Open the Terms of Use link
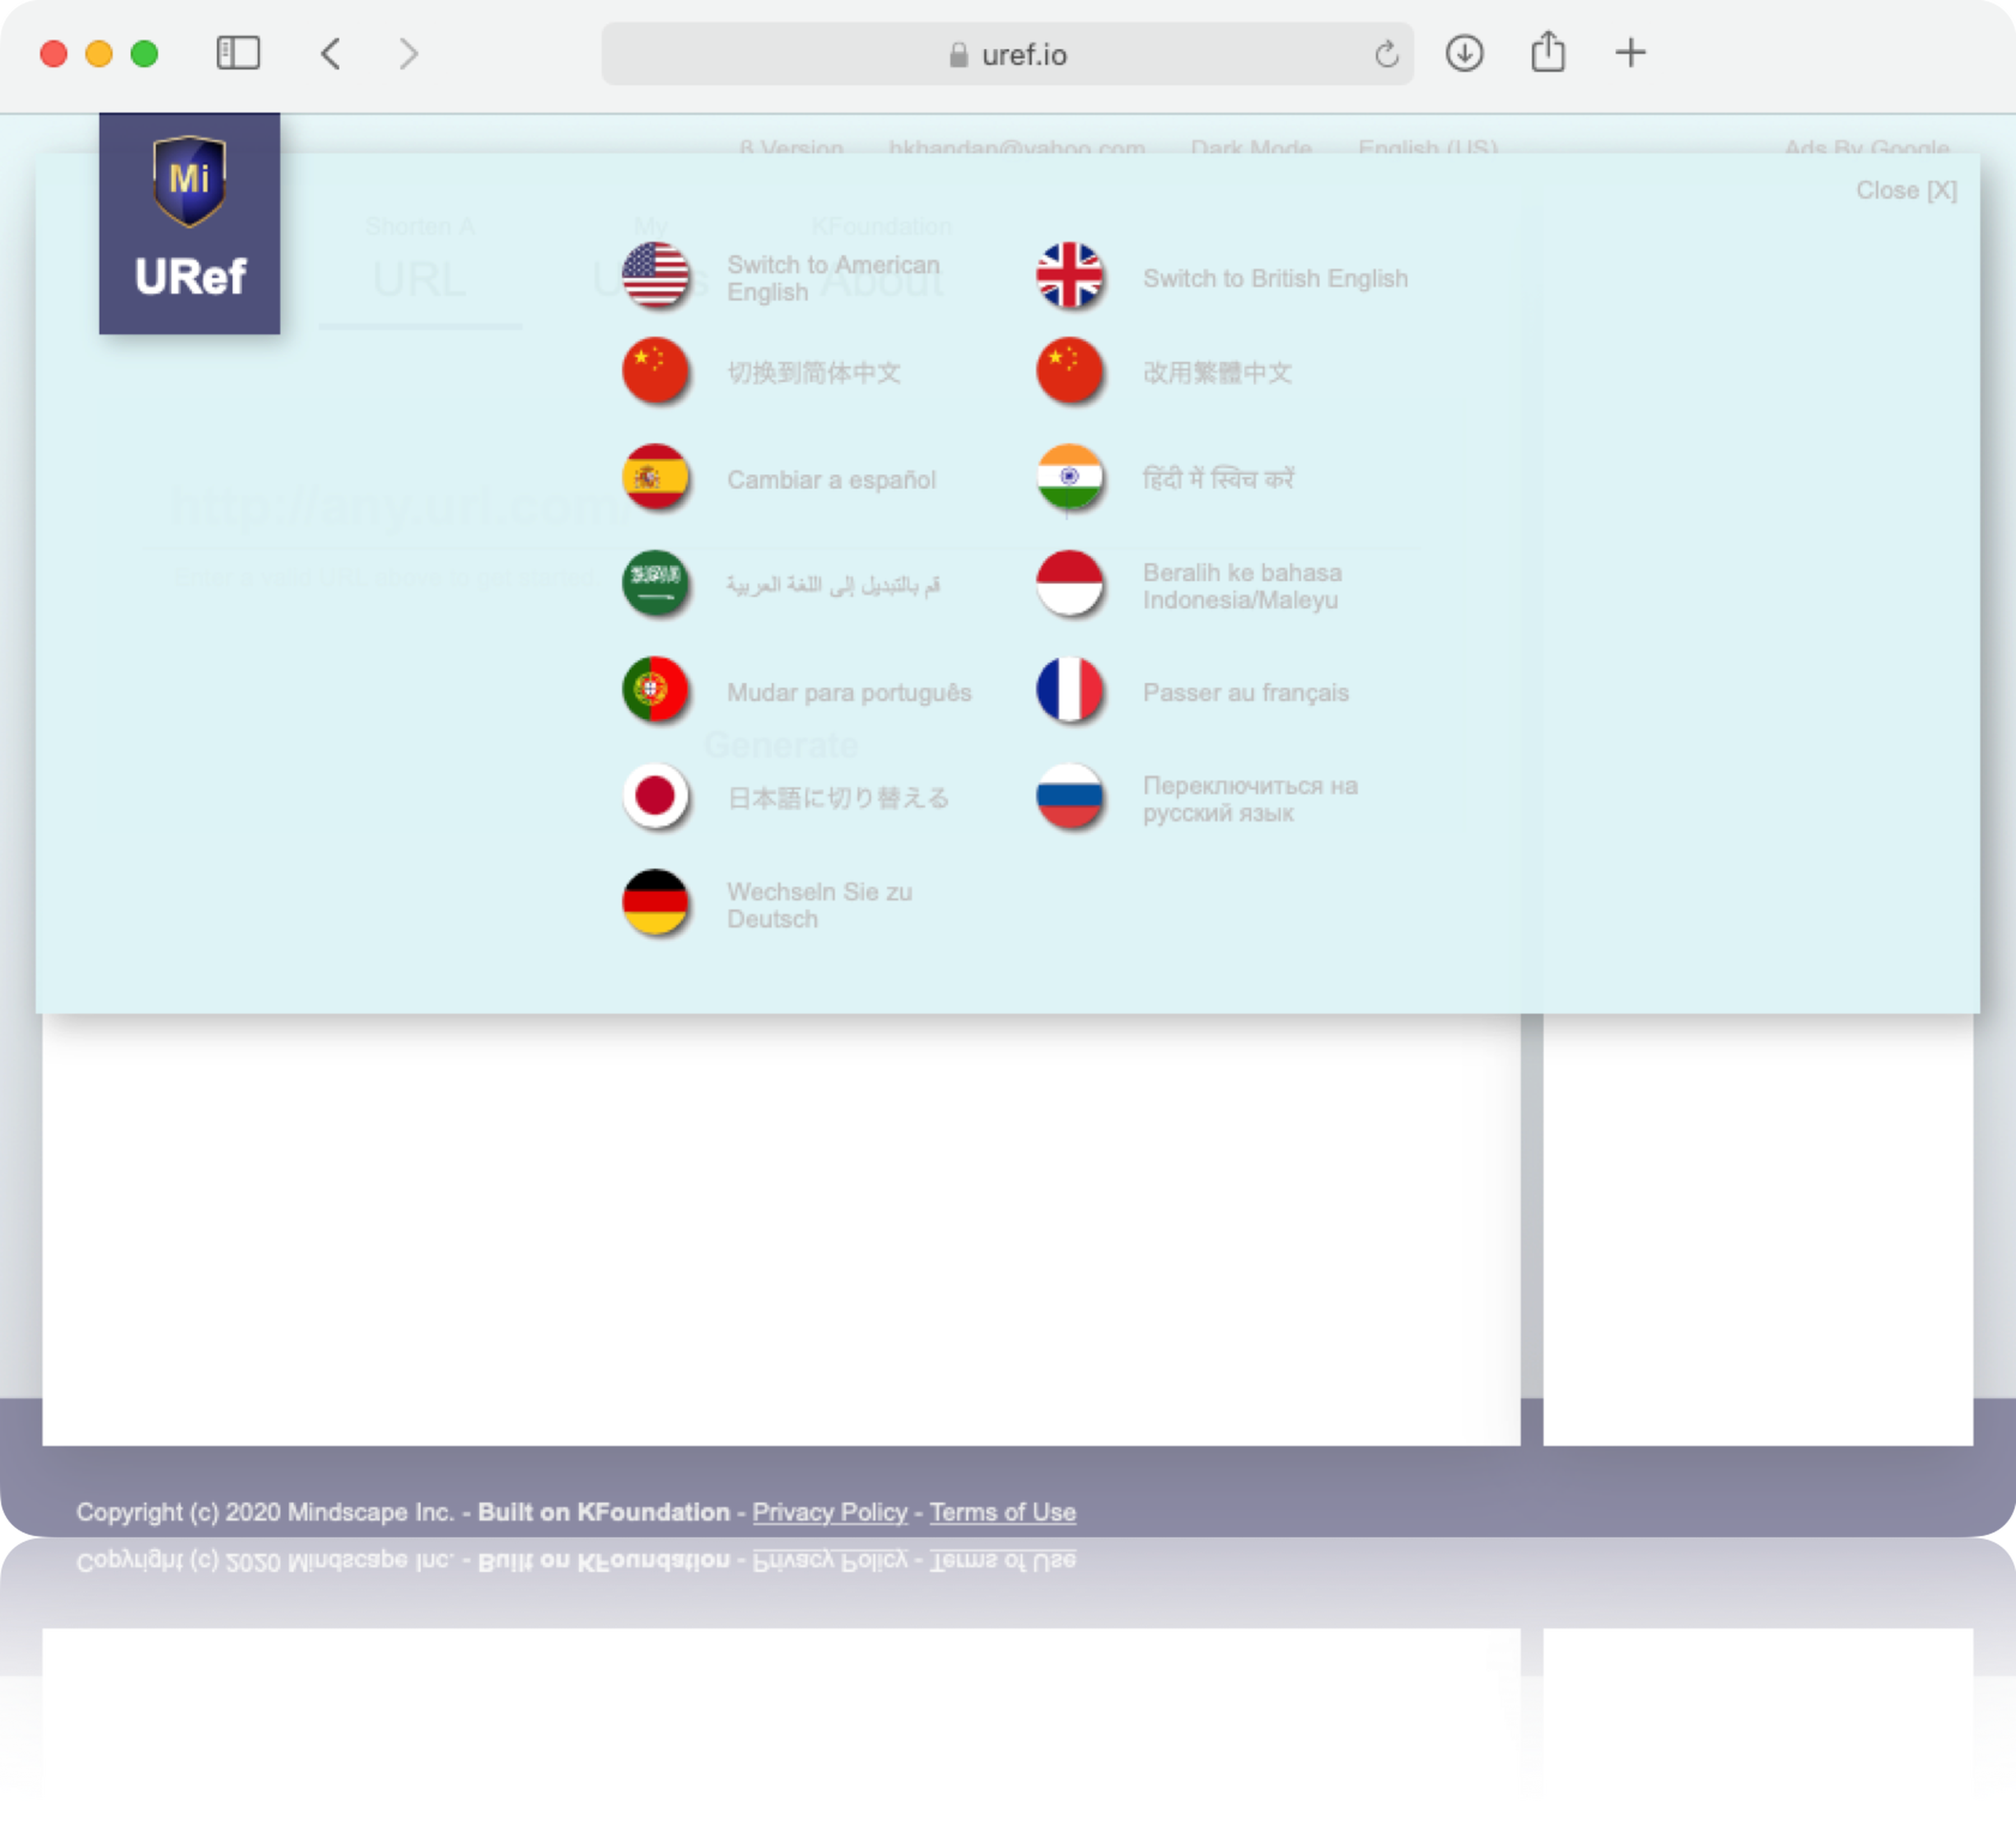Image resolution: width=2016 pixels, height=1826 pixels. point(1002,1512)
